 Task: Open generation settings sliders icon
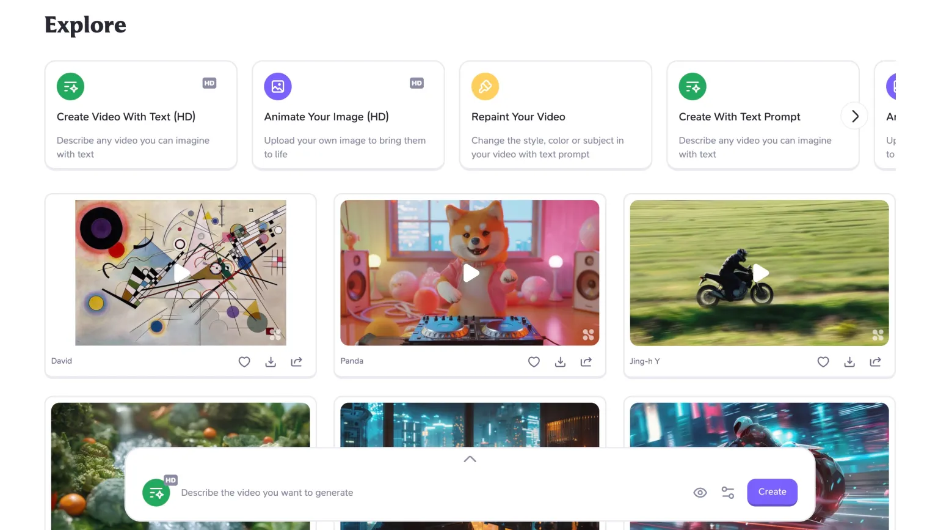(728, 493)
